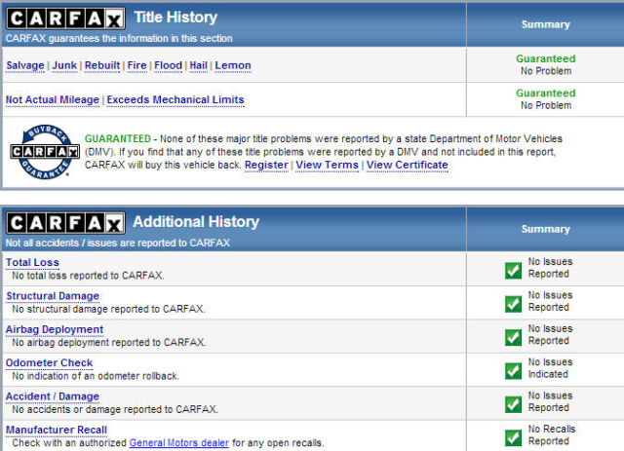Click the Odometer Check heading link
This screenshot has height=451, width=624.
[50, 362]
